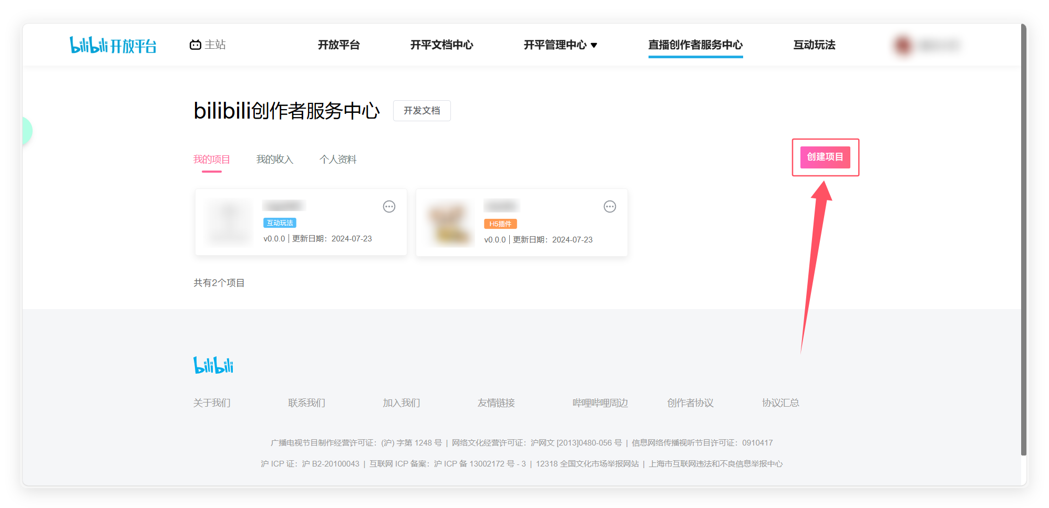Click the 创建项目 button
Screen dimensions: 1049x508
pos(825,157)
